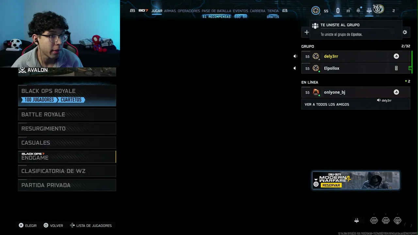
Task: Select RESURGIMIENTO mode
Action: [67, 129]
